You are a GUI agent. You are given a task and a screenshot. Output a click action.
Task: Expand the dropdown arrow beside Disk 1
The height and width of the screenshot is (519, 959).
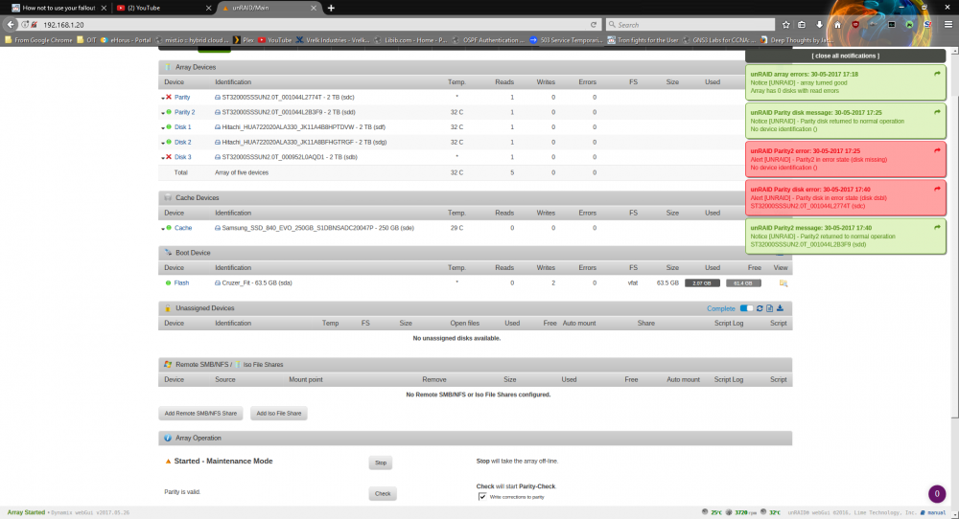[x=163, y=127]
